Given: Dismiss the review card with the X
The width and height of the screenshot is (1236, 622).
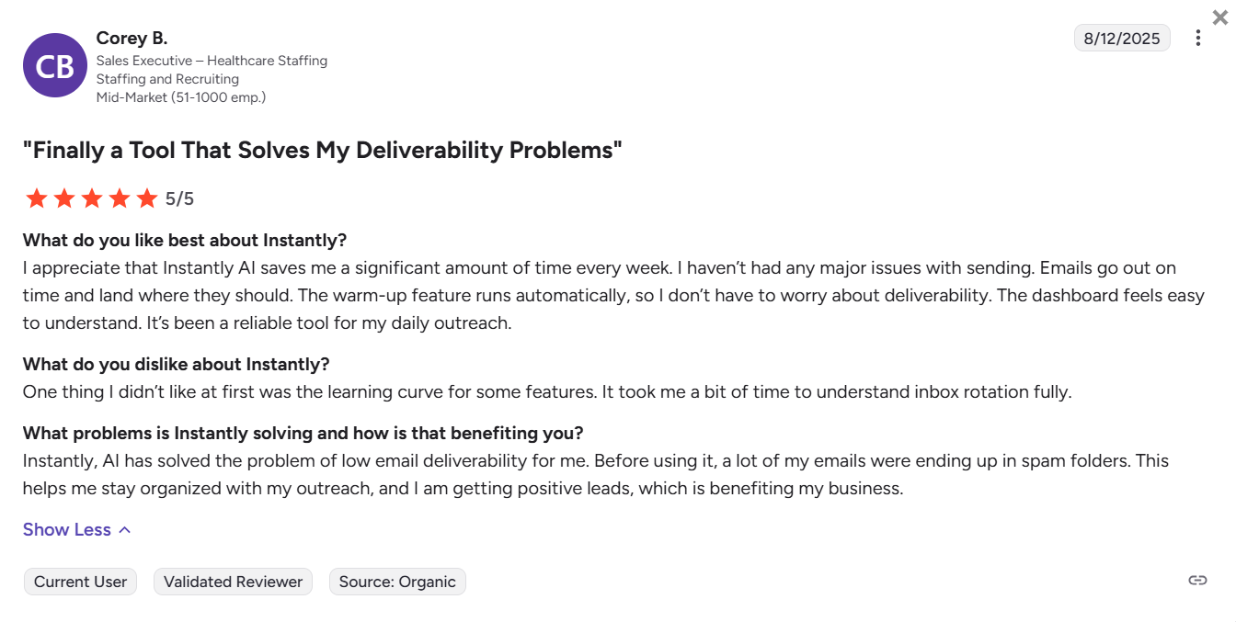Looking at the screenshot, I should pyautogui.click(x=1219, y=17).
